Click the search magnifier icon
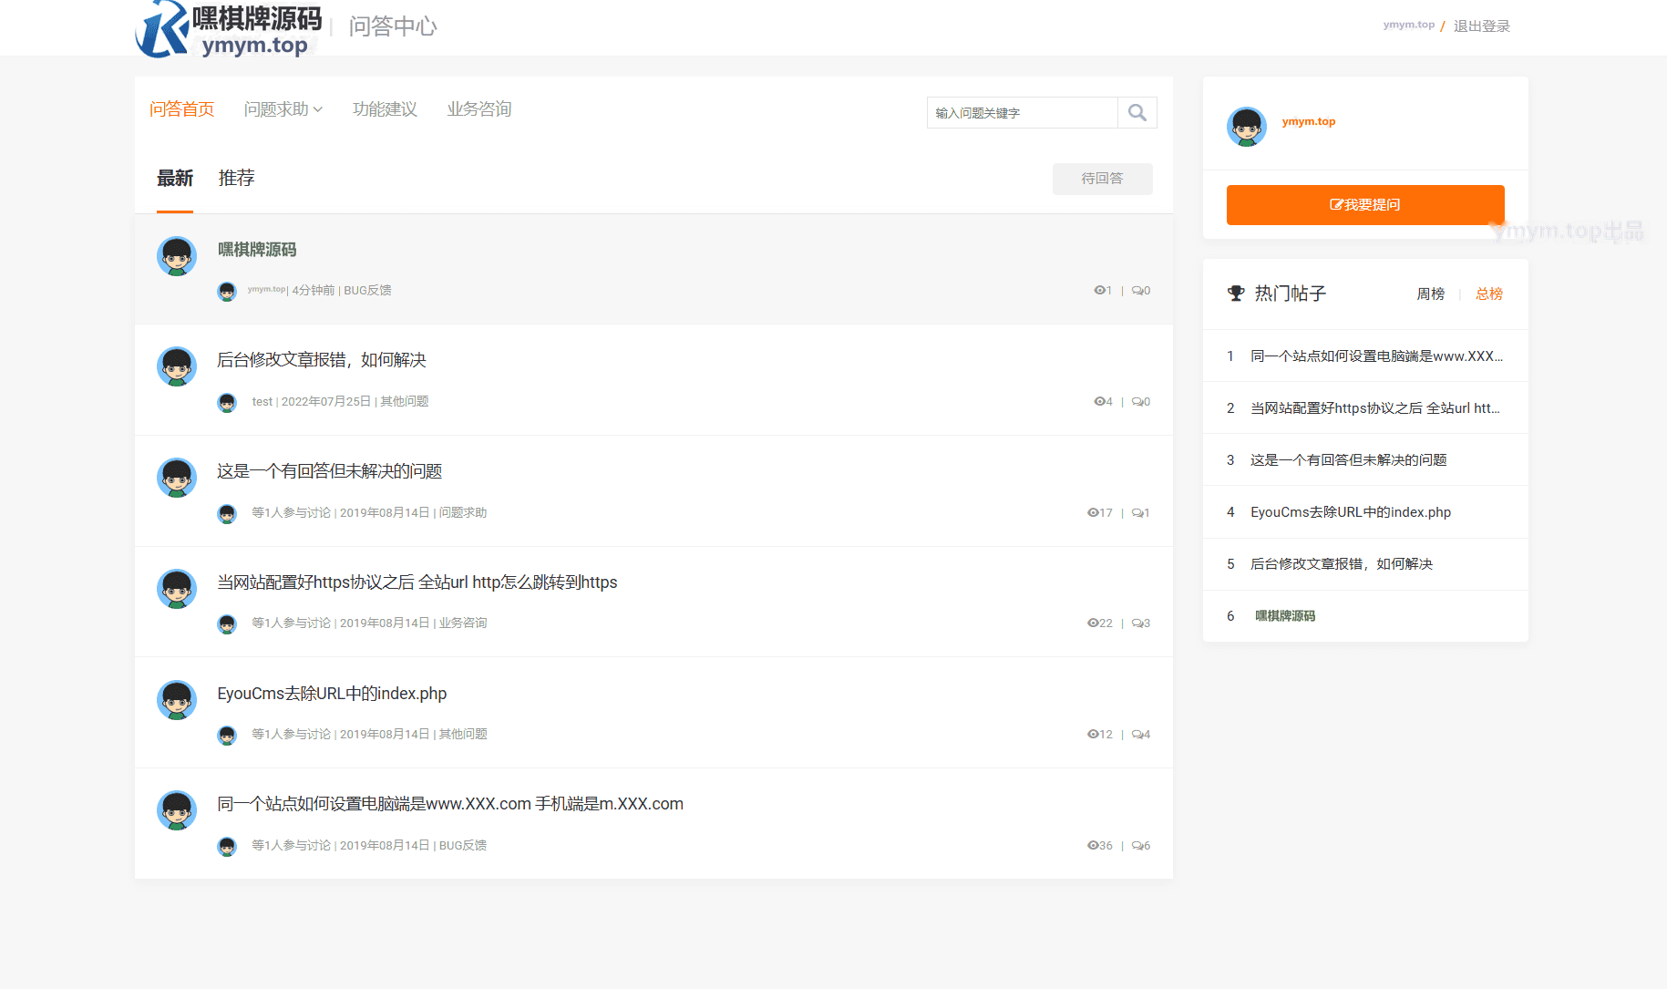1667x989 pixels. coord(1137,112)
